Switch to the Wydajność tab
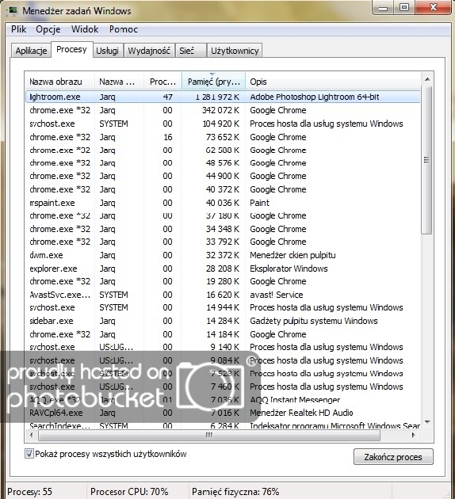 tap(149, 51)
